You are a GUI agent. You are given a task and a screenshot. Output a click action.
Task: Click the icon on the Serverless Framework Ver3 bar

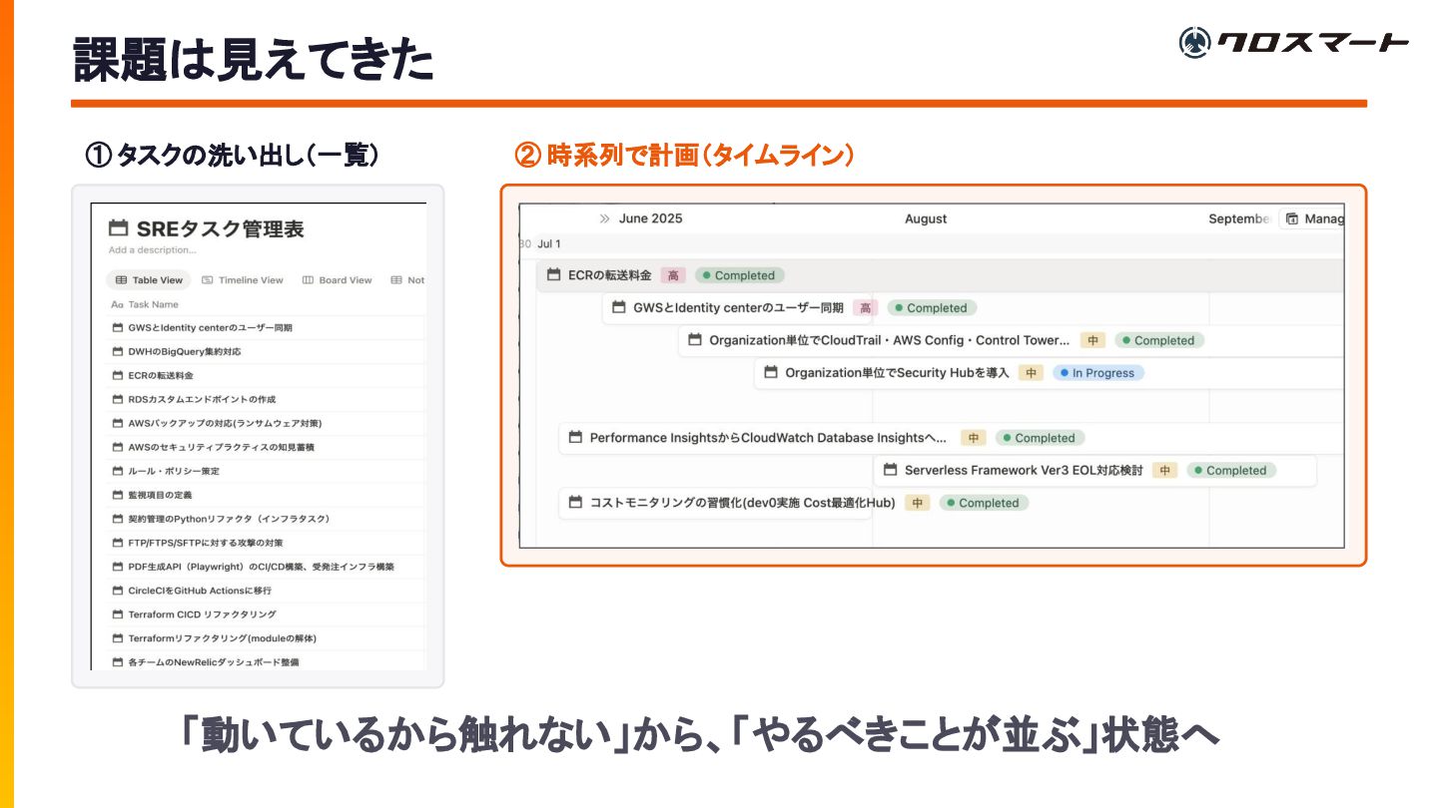point(891,470)
